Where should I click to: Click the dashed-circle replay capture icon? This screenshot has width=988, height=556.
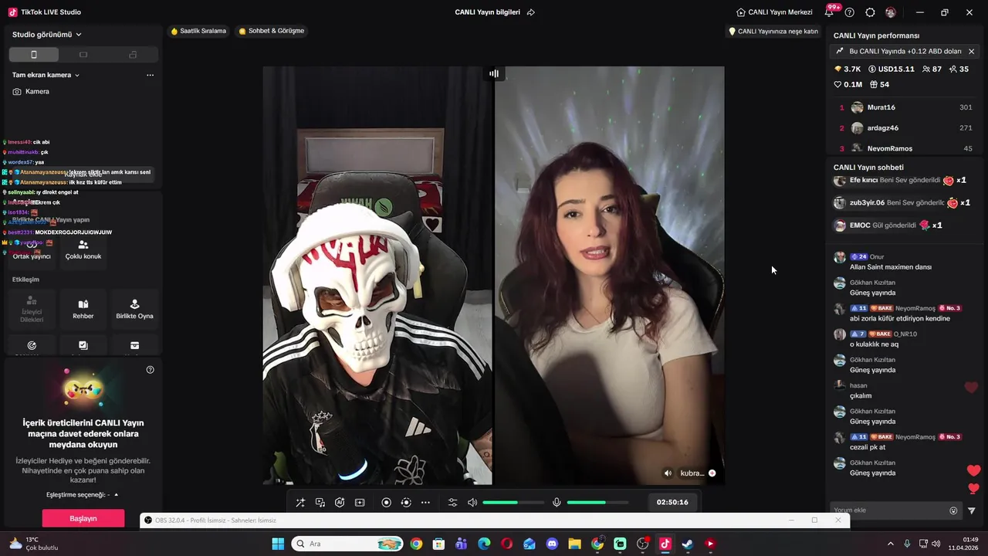[x=406, y=503]
